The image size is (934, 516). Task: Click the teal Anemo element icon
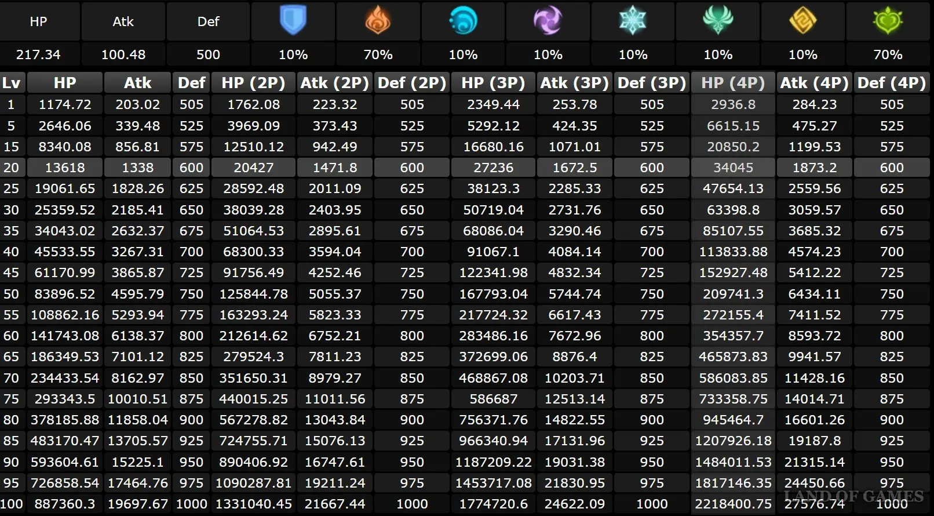[718, 21]
